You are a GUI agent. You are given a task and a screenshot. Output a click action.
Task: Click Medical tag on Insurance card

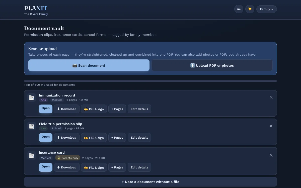click(x=46, y=158)
